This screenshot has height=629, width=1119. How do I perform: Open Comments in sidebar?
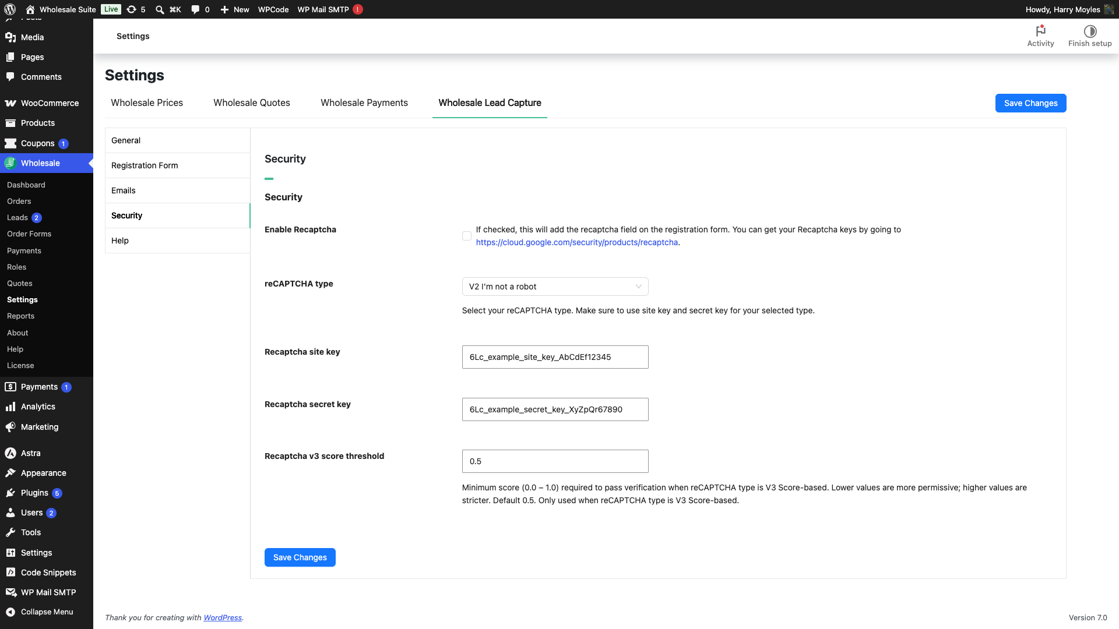[47, 77]
